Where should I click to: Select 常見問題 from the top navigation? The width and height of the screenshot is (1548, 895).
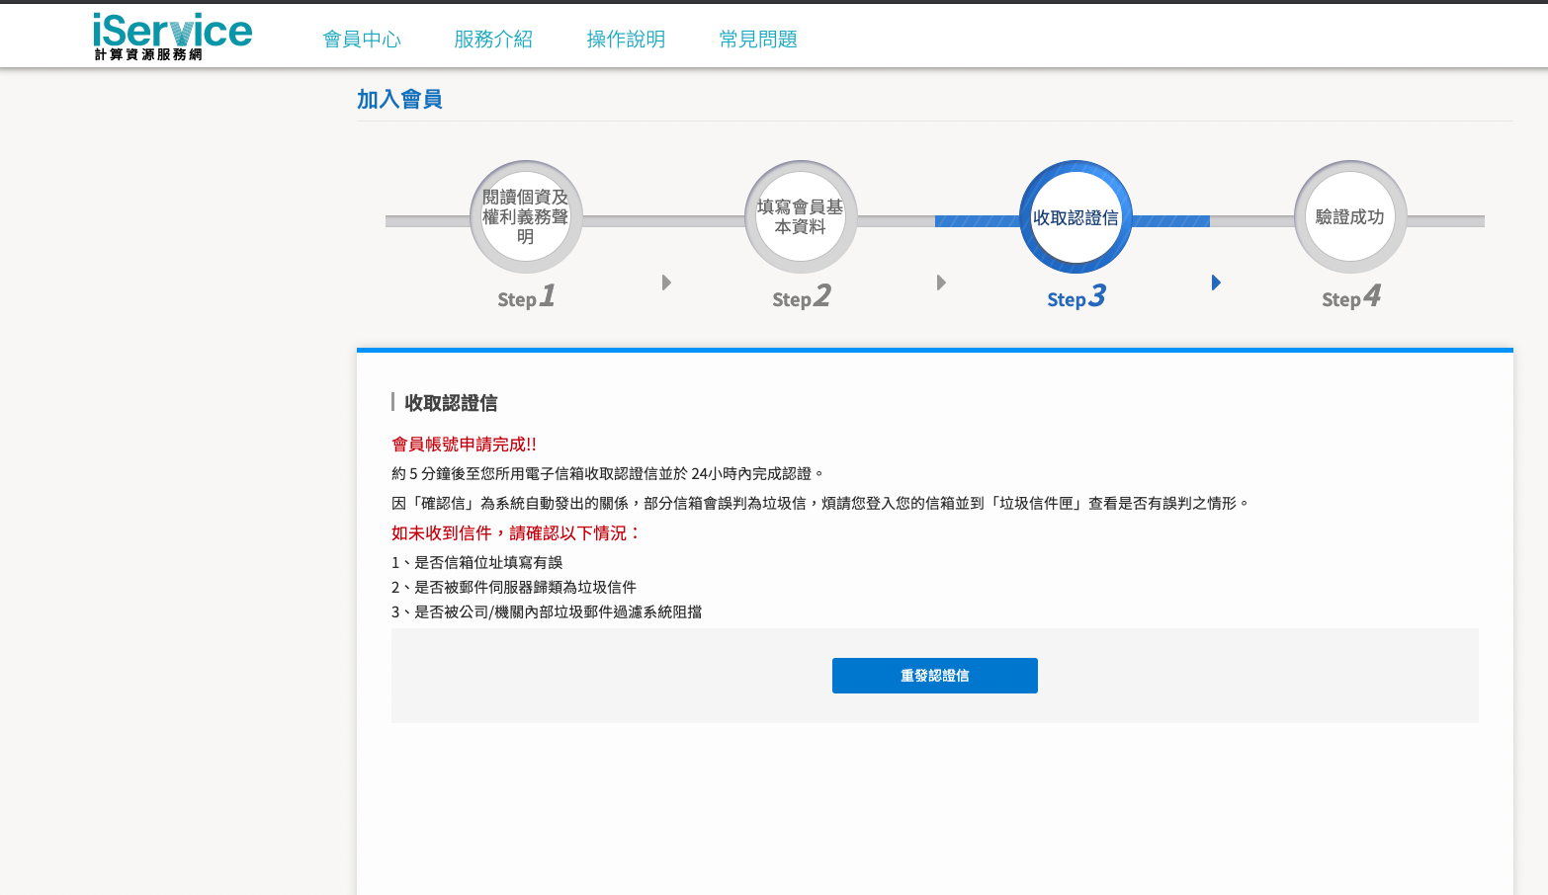pyautogui.click(x=758, y=40)
